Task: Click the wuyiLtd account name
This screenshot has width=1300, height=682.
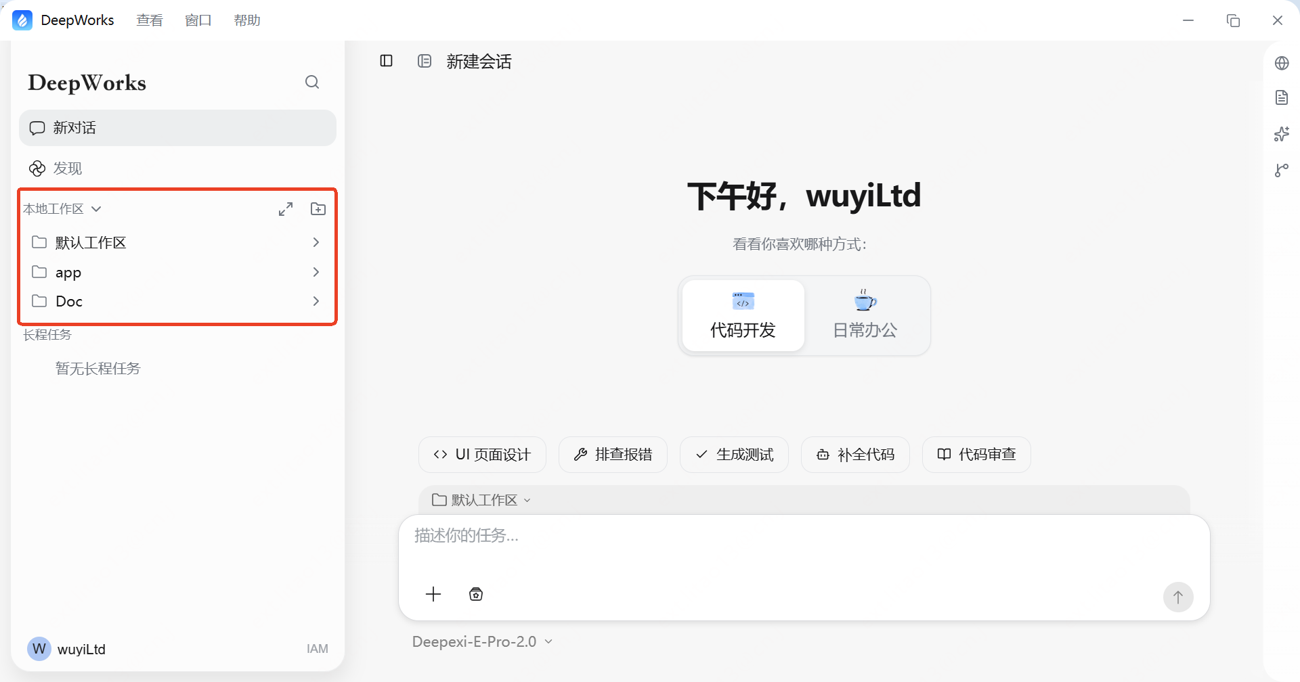Action: point(81,650)
